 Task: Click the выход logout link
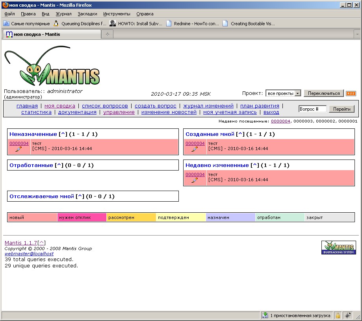pyautogui.click(x=271, y=112)
